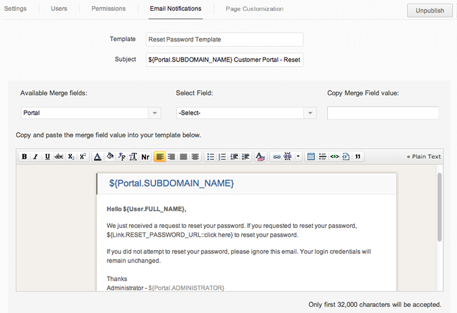
Task: Insert a bulleted list
Action: (x=210, y=157)
